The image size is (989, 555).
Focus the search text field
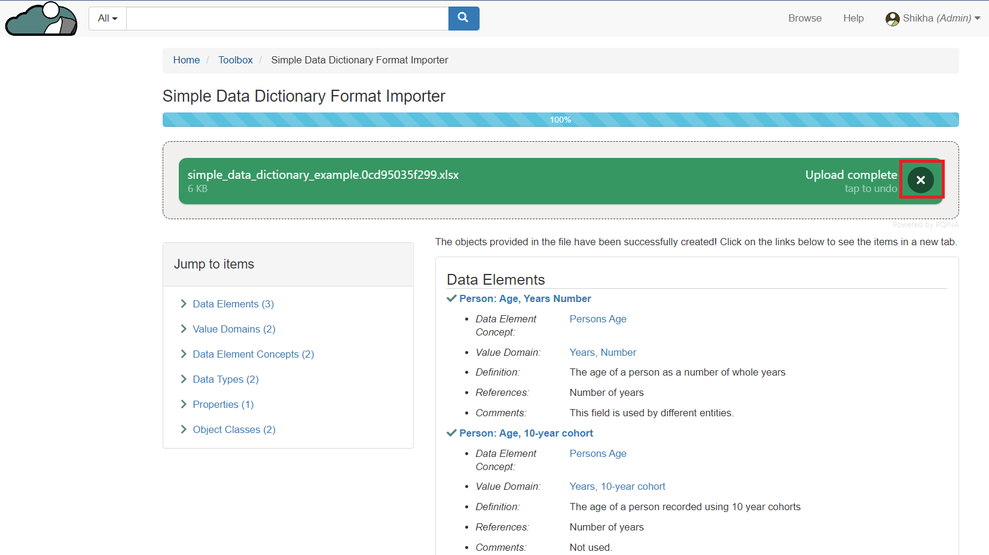(x=287, y=19)
